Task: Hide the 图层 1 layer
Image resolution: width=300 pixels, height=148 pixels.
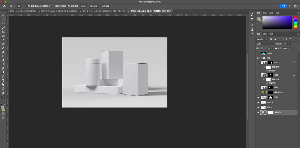Action: pos(258,107)
